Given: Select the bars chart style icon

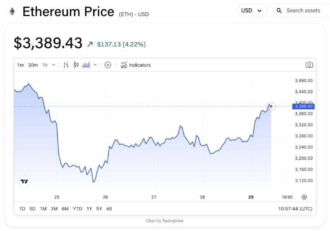Looking at the screenshot, I should pos(66,65).
